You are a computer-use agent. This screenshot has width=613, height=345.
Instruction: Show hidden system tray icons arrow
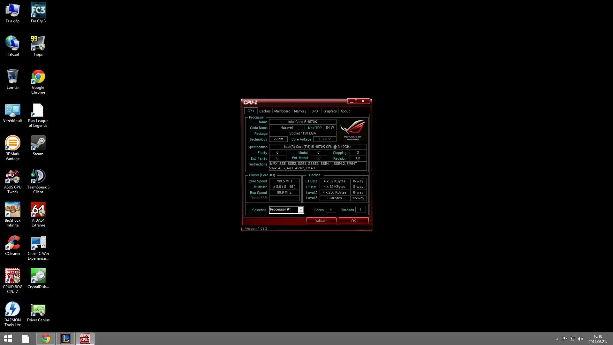point(557,339)
